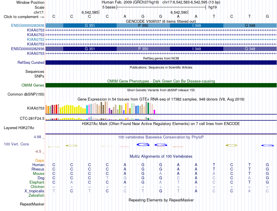Open GENCODE V50lift37 track title
277x211 pixels.
tap(161, 21)
